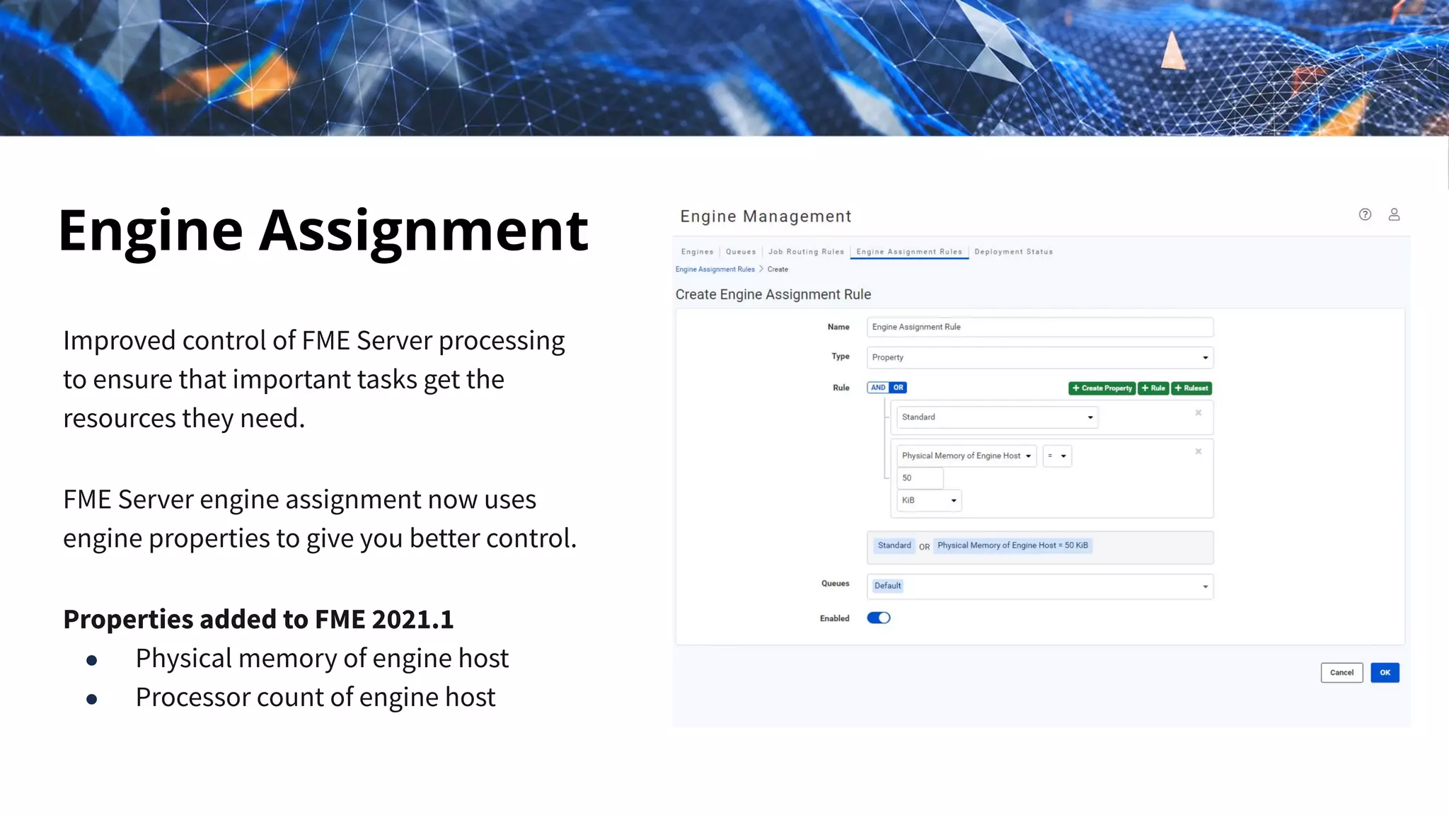Edit the memory value field showing 50

(x=920, y=478)
